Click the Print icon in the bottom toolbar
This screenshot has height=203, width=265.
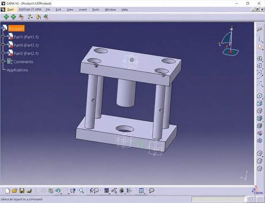[x=29, y=191]
